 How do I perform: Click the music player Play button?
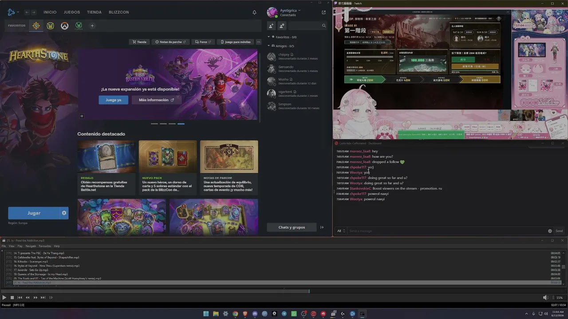pyautogui.click(x=4, y=298)
